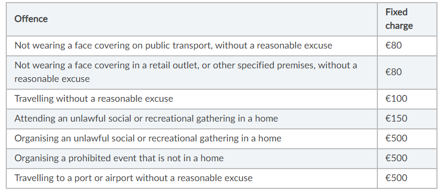Select Travelling to a port or airport offence
438x191 pixels.
tap(133, 178)
